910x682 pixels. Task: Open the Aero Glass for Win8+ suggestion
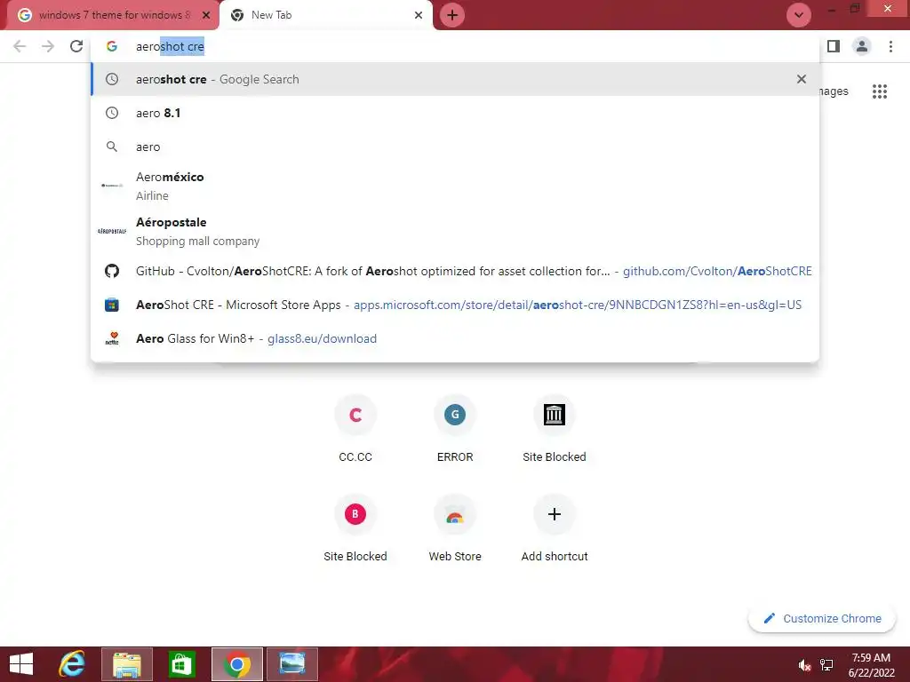pos(456,338)
